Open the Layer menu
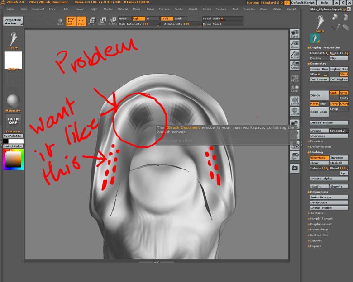The image size is (353, 282). coord(80,9)
